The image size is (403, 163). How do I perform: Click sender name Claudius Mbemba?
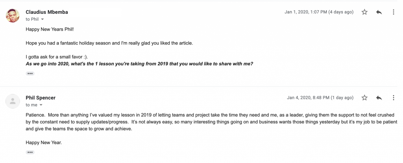pos(46,12)
